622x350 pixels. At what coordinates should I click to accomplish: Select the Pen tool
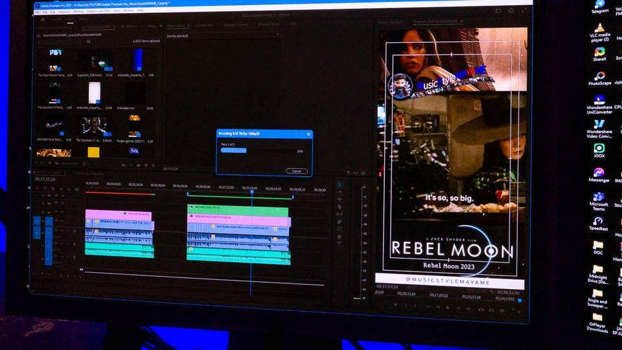340,222
